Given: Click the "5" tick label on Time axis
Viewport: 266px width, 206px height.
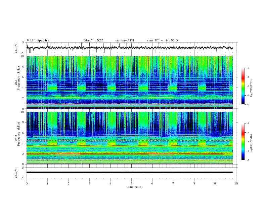Looking at the screenshot, I should [131, 183].
